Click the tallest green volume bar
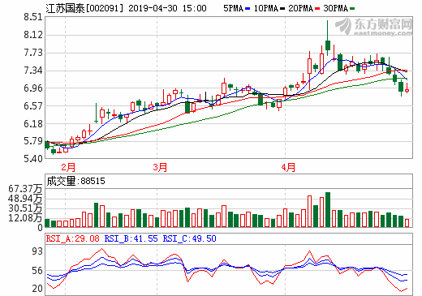 (328, 209)
